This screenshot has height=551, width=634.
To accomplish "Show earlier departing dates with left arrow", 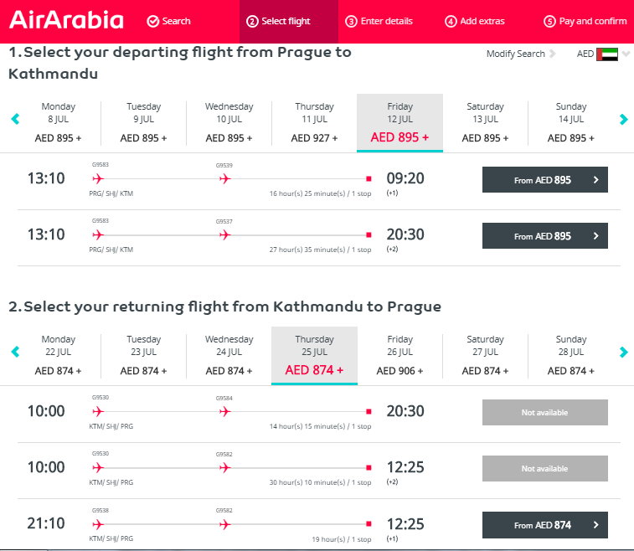I will 15,119.
